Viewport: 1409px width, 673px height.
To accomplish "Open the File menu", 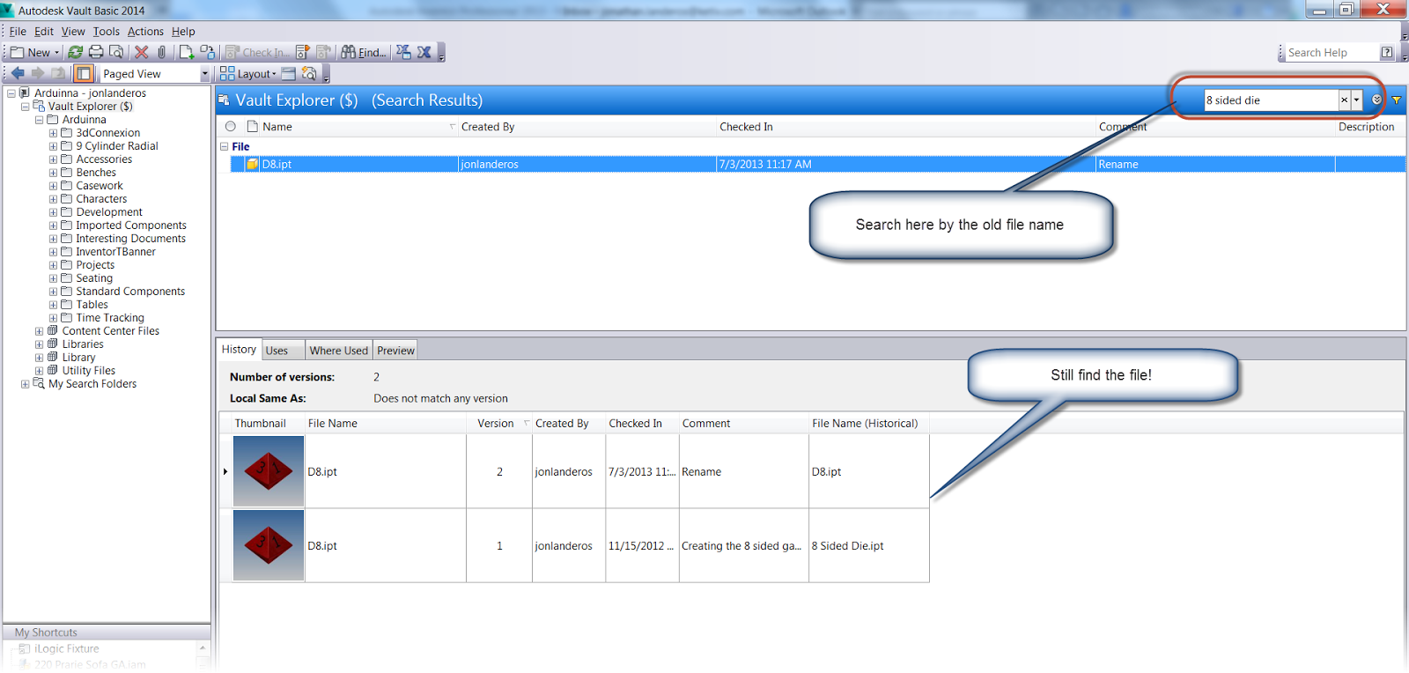I will [x=18, y=31].
